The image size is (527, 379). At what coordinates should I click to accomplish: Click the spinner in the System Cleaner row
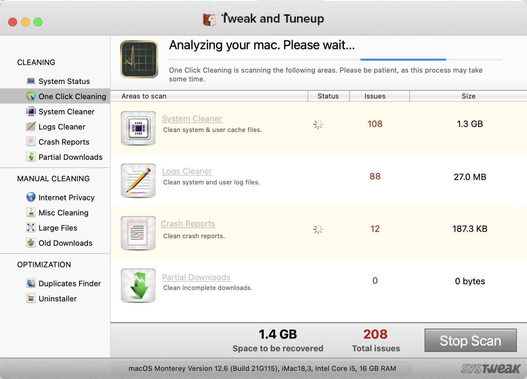318,124
